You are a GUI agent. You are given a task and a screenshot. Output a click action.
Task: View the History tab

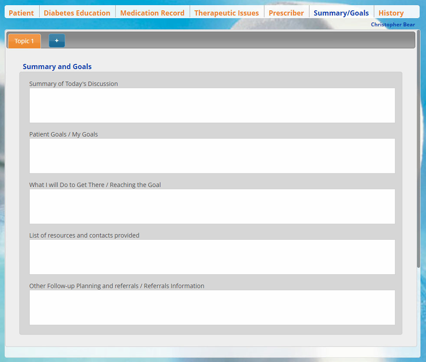(391, 13)
